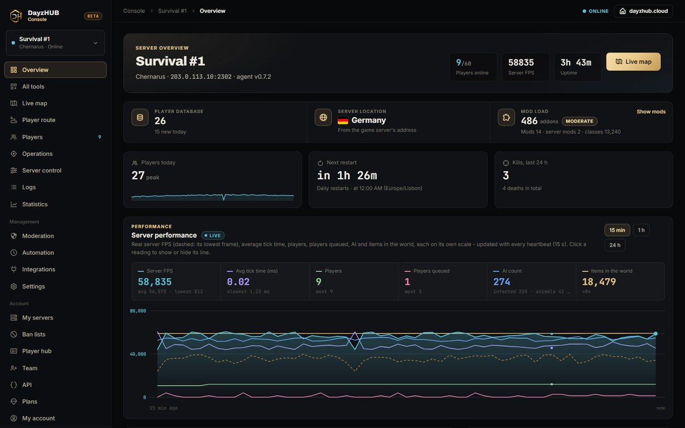Toggle the AI count line

(531, 281)
